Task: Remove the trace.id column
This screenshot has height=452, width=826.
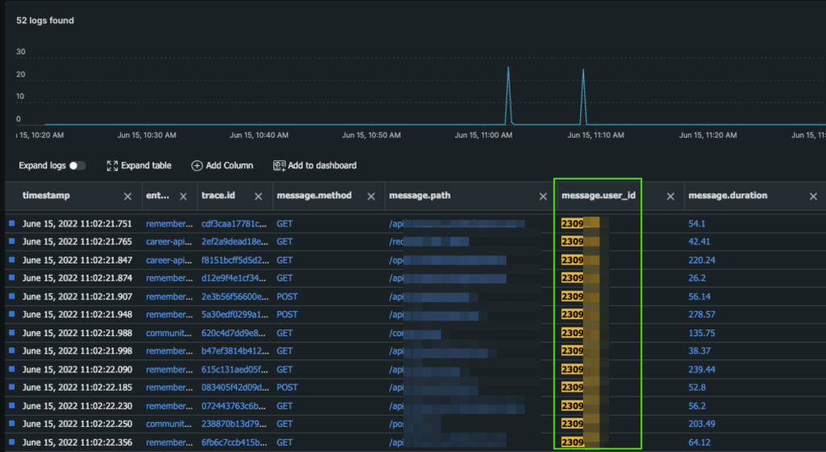Action: pos(258,197)
